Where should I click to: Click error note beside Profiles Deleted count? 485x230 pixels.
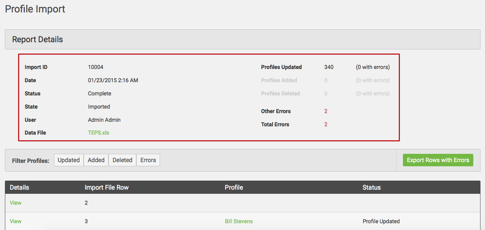point(373,94)
